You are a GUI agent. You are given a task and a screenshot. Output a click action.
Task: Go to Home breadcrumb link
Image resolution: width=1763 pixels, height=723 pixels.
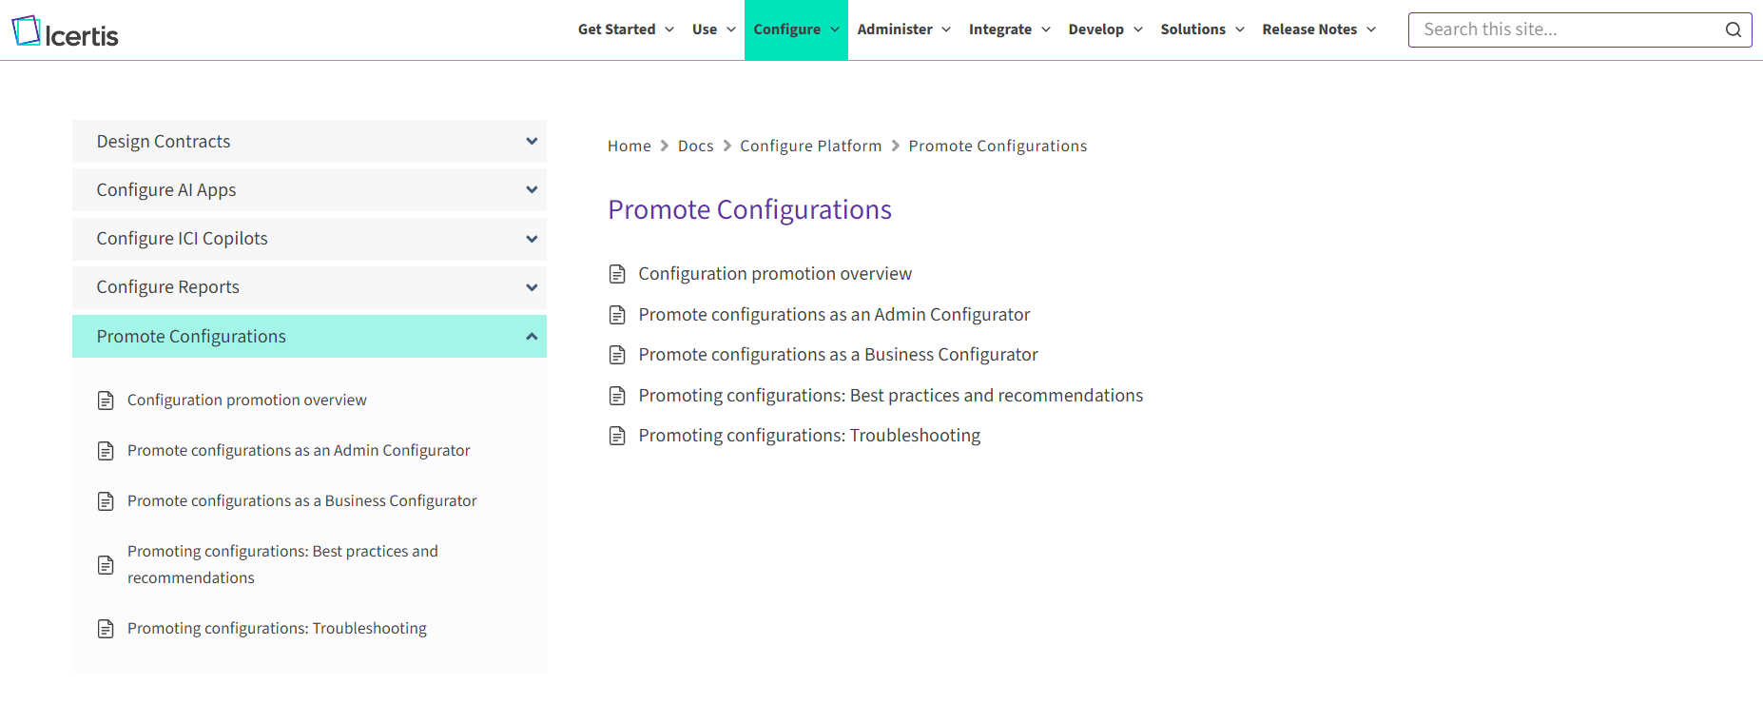[x=629, y=146]
